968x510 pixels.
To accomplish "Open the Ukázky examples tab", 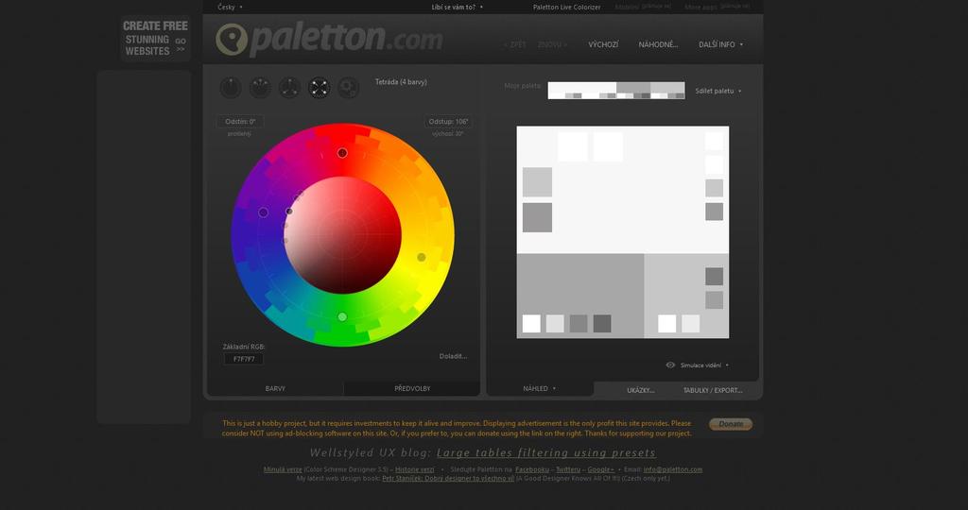I will [641, 390].
